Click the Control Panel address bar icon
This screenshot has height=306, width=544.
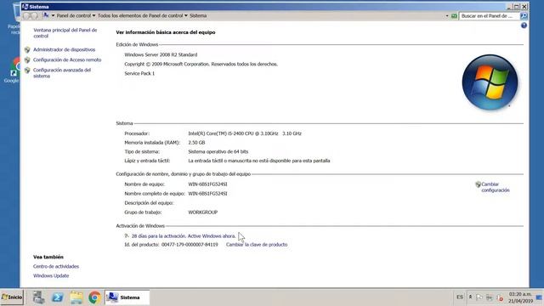click(46, 15)
